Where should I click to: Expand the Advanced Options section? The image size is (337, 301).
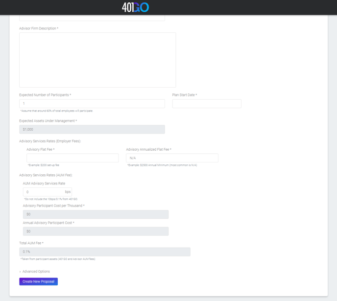35,271
